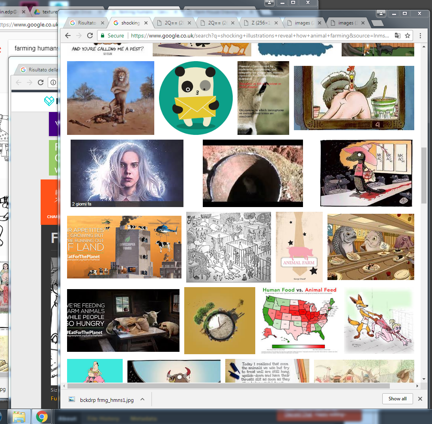Reload the Google image search page
The height and width of the screenshot is (424, 432).
90,35
